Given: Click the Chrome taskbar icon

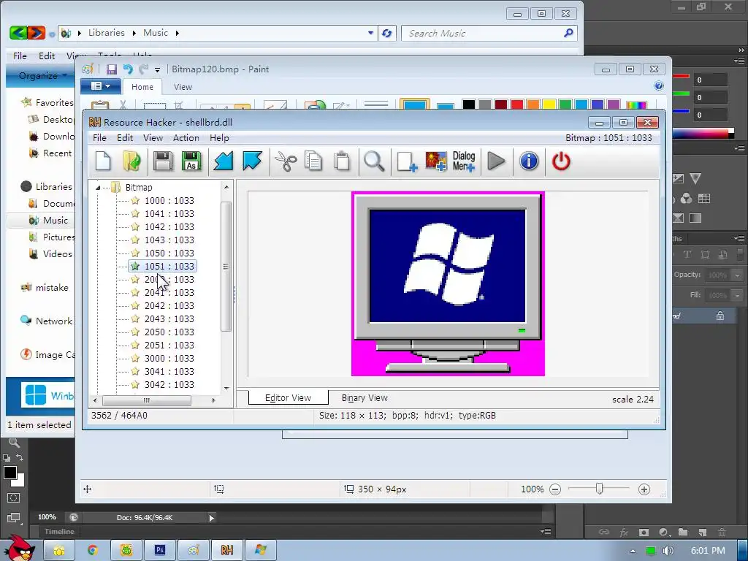Looking at the screenshot, I should tap(93, 550).
